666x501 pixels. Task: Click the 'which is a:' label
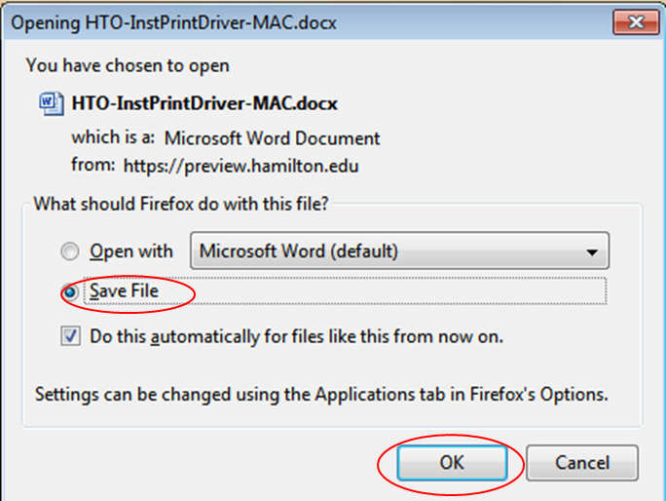tap(113, 137)
